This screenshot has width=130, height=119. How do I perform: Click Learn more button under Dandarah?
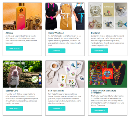pos(100,51)
